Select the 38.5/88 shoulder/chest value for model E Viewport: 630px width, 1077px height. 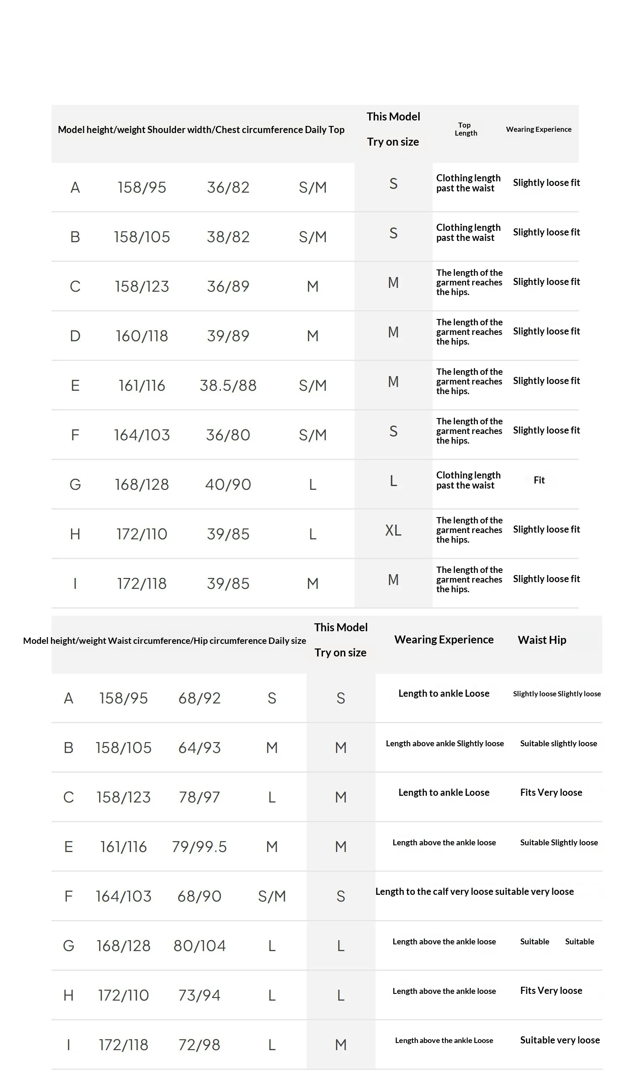point(228,385)
